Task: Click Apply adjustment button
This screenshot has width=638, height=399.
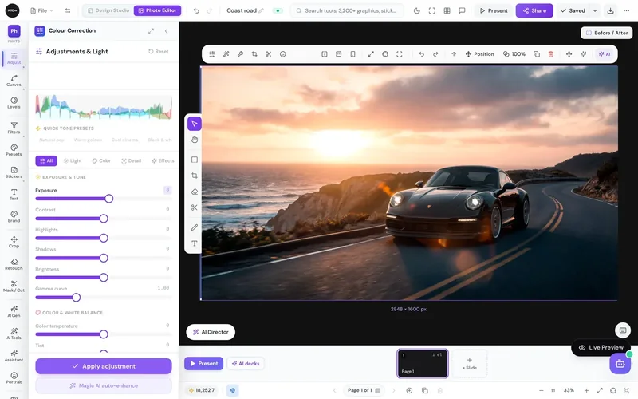Action: coord(104,366)
